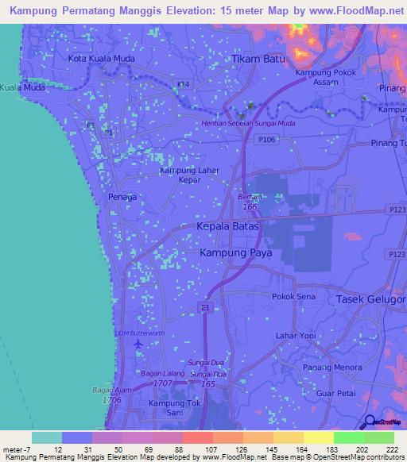This screenshot has height=462, width=407.
Task: Click the green 202 meter legend swatch
Action: tap(349, 437)
